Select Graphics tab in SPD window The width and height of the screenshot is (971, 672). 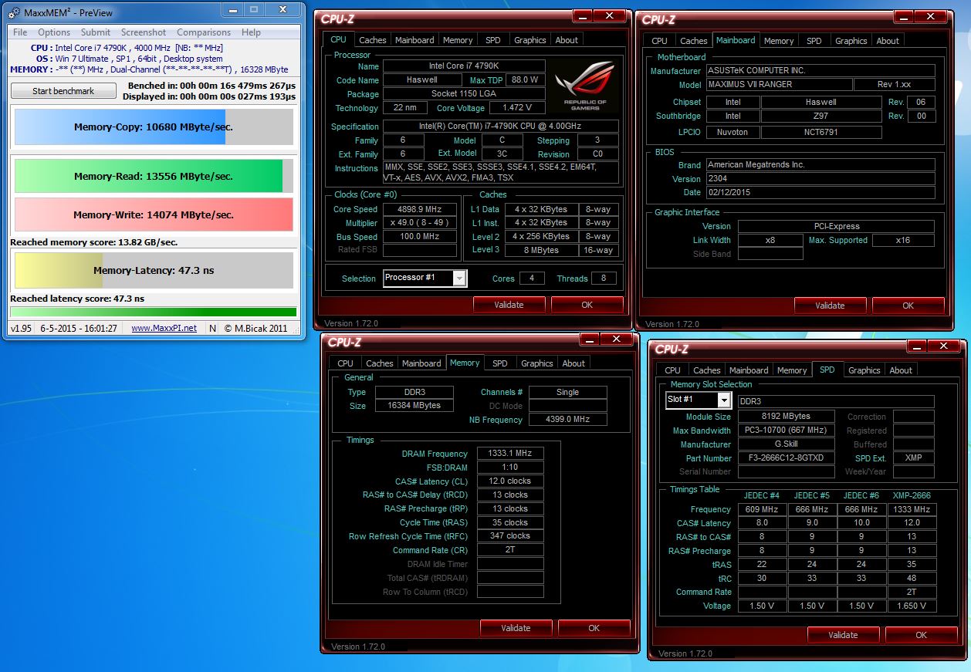pos(864,370)
